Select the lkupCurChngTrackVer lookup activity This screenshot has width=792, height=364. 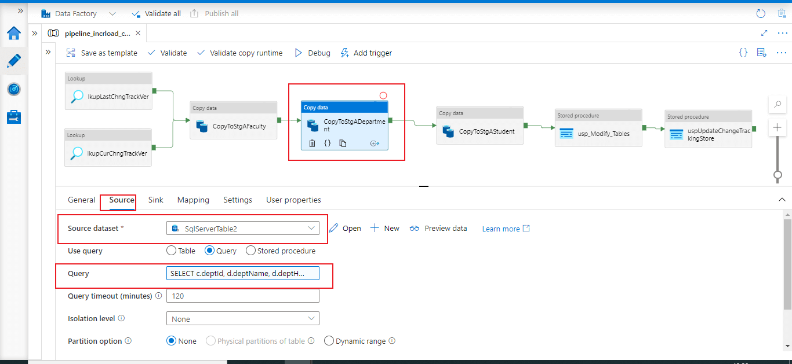coord(108,148)
